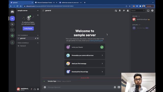The width and height of the screenshot is (163, 92).
Task: Edit general channel settings gear
Action: (38, 38)
